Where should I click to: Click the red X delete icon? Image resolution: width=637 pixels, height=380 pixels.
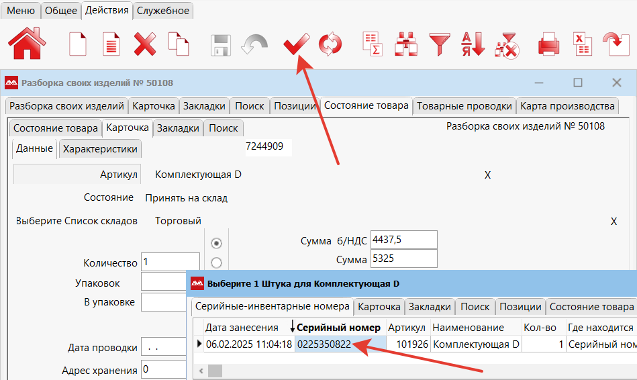point(145,45)
